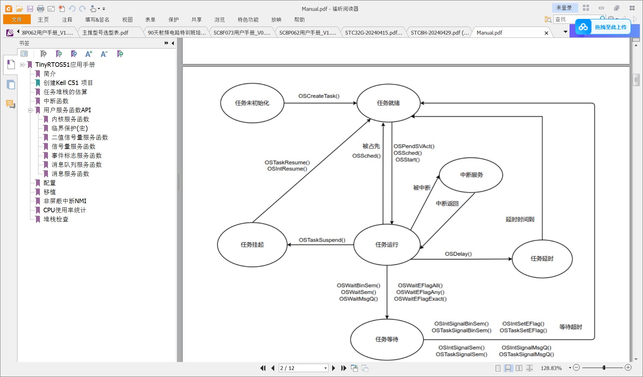Open the page thumbnails side panel icon

pyautogui.click(x=11, y=85)
